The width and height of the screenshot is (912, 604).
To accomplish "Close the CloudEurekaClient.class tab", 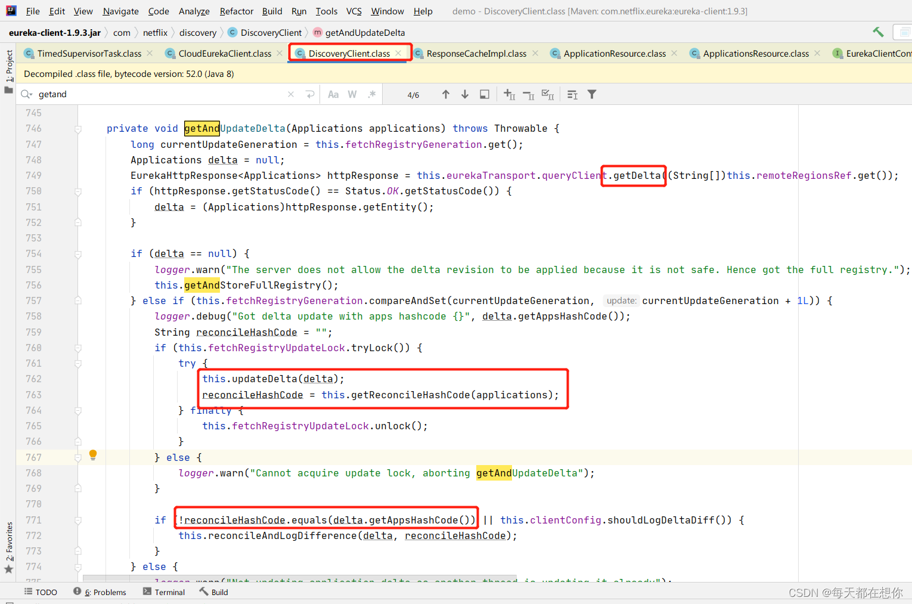I will pos(280,53).
